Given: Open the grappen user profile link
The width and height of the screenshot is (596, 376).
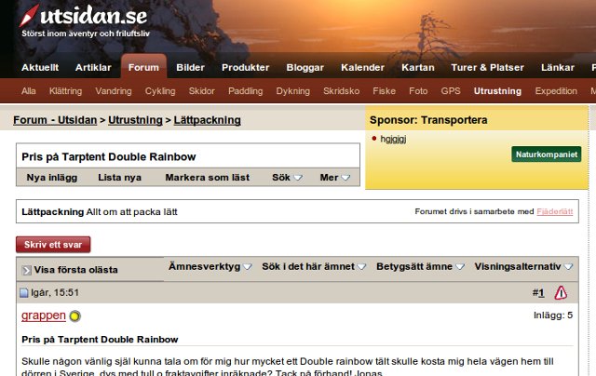Looking at the screenshot, I should pyautogui.click(x=44, y=316).
